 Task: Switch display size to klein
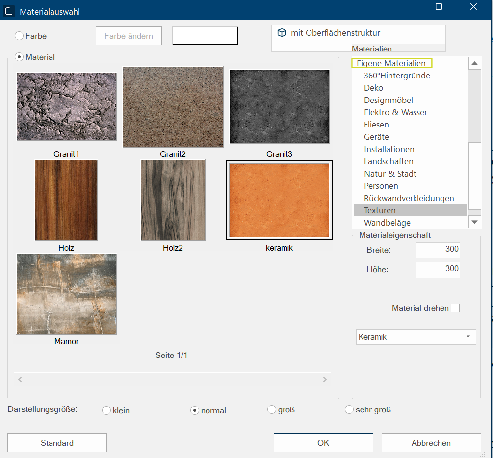[106, 410]
